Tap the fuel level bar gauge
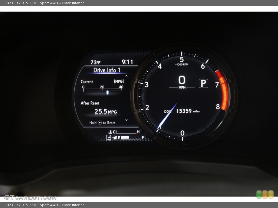This screenshot has height=208, width=278. [x=131, y=138]
